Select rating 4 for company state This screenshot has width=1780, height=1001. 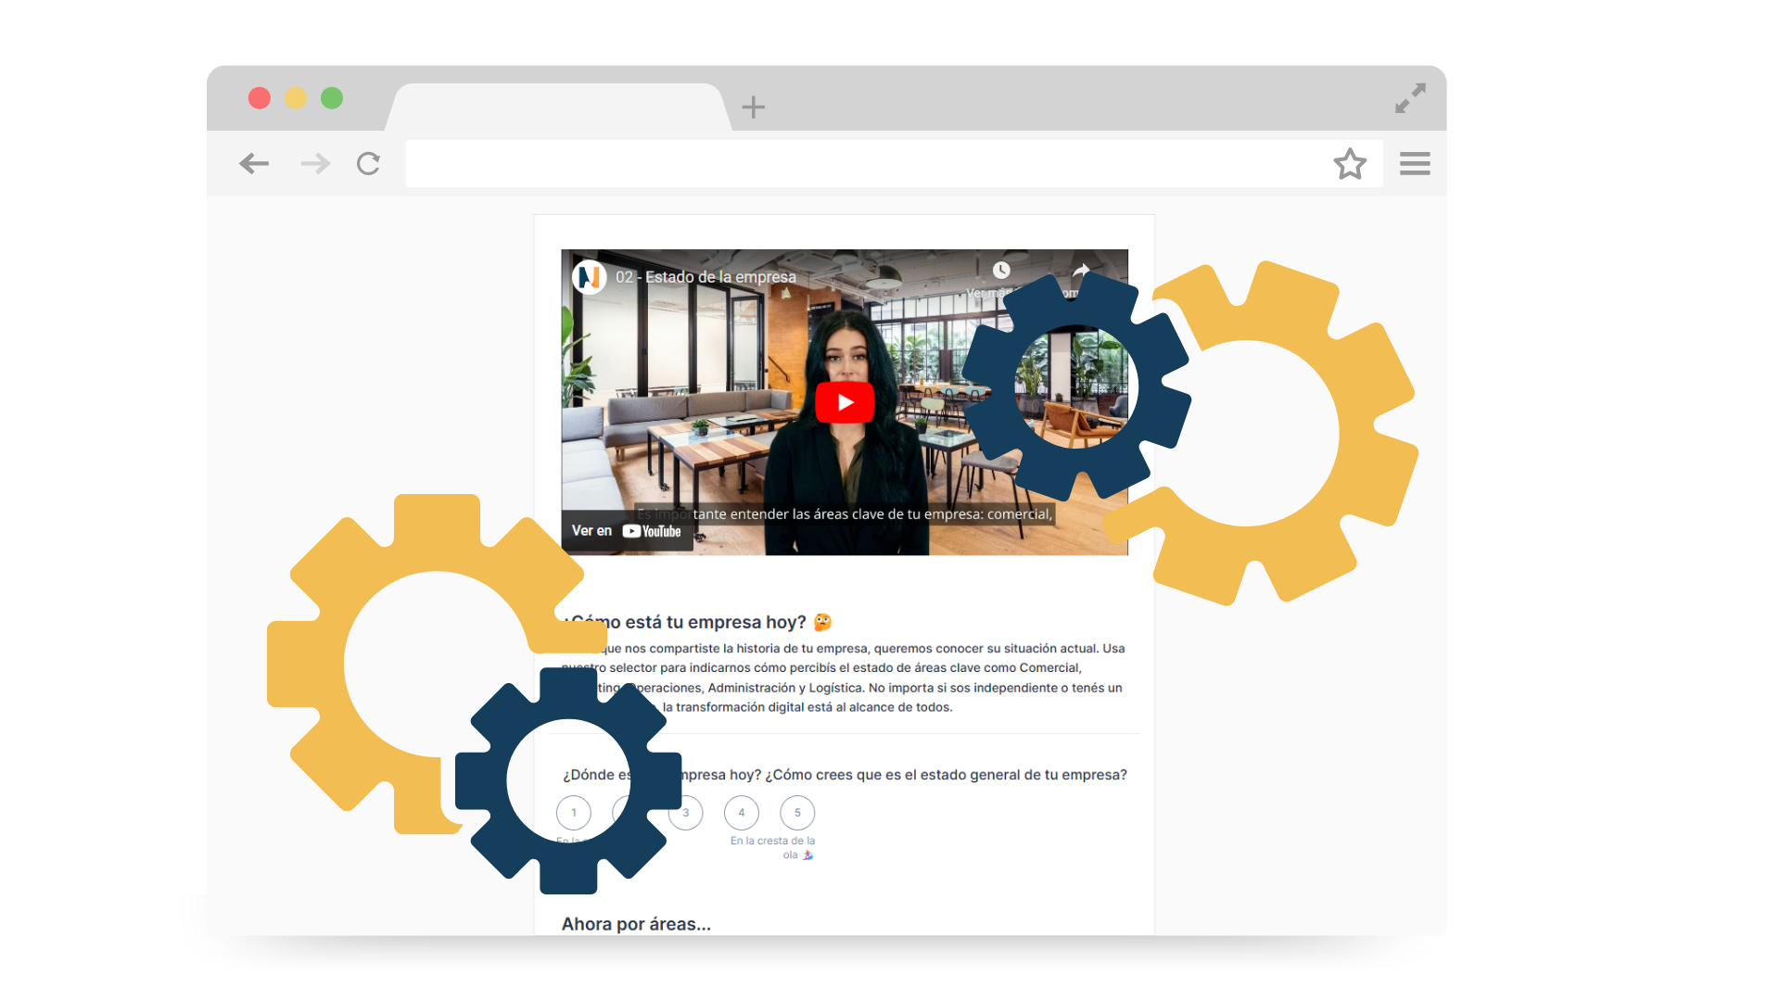741,813
